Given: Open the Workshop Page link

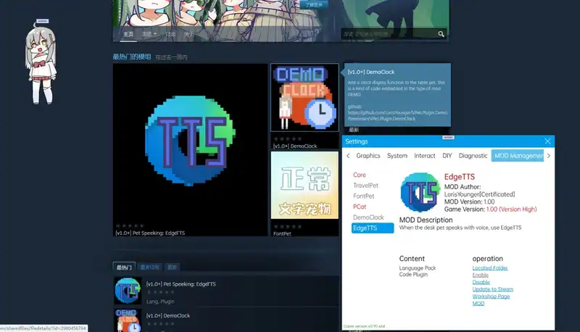Looking at the screenshot, I should 491,296.
